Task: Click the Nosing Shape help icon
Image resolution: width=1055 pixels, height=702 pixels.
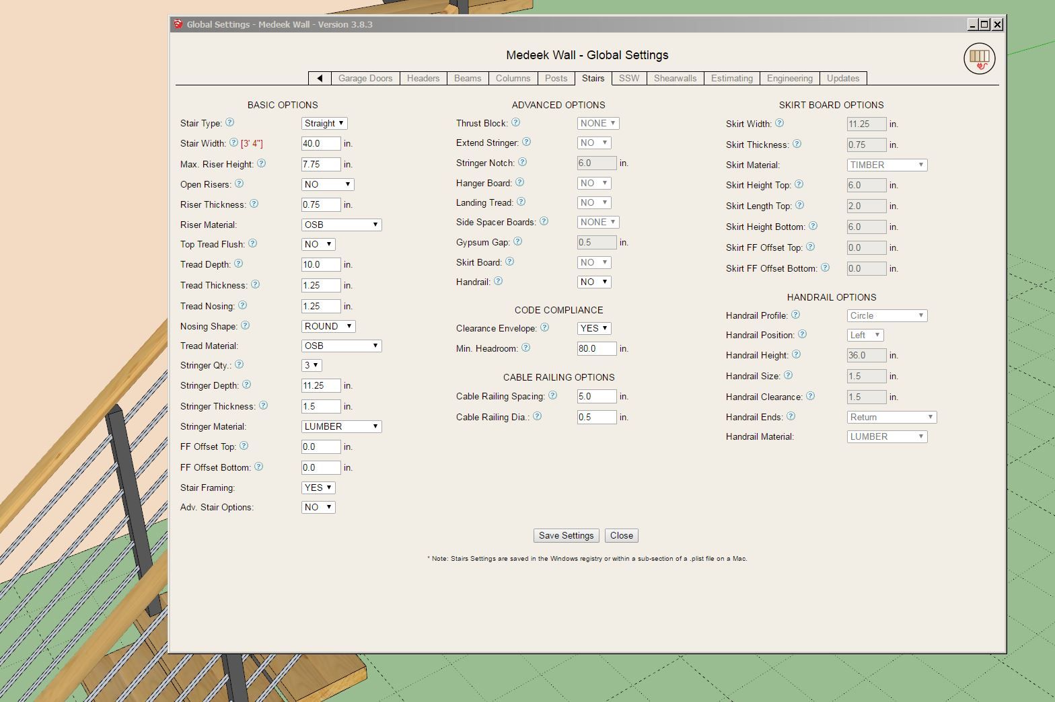Action: [x=245, y=325]
